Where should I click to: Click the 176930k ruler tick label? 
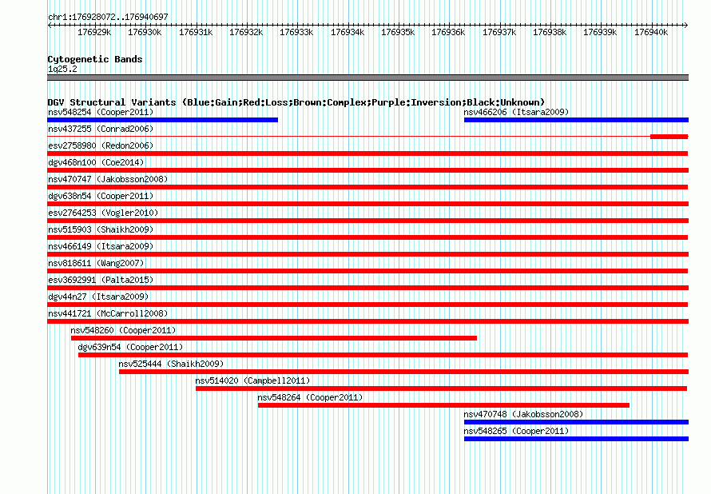coord(145,32)
